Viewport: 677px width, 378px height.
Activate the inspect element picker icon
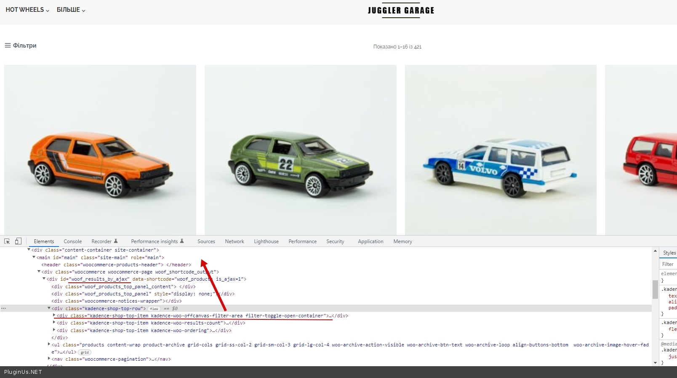[7, 241]
